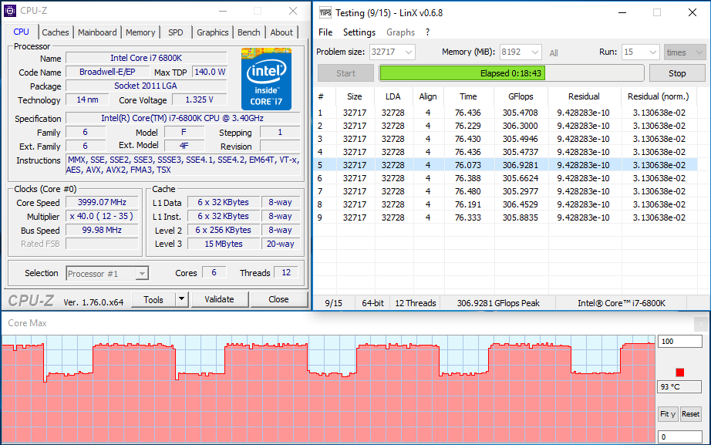Switch to the Caches tab

56,32
